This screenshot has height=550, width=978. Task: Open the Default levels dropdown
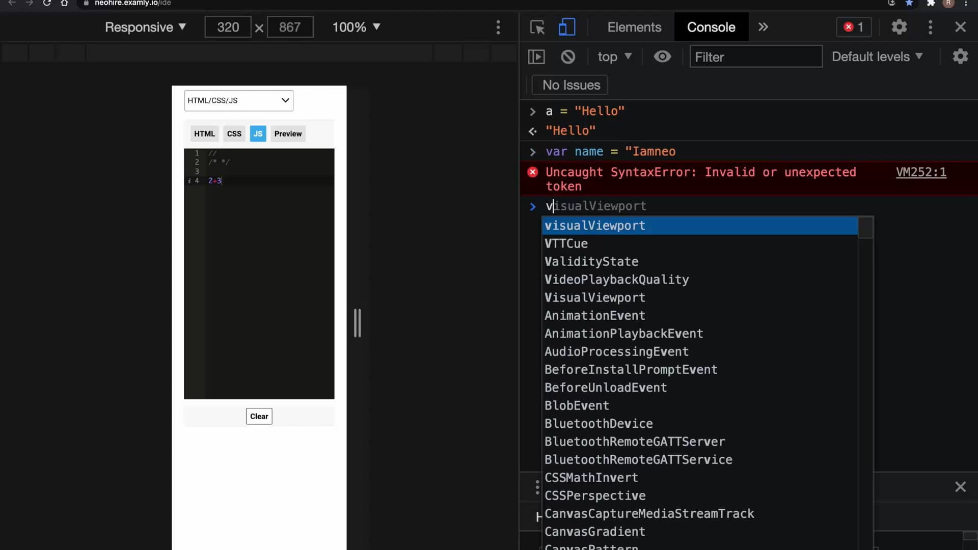click(877, 57)
